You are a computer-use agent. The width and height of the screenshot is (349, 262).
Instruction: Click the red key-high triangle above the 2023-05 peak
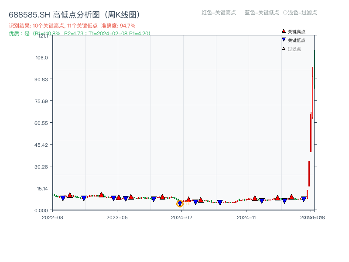tap(101, 194)
